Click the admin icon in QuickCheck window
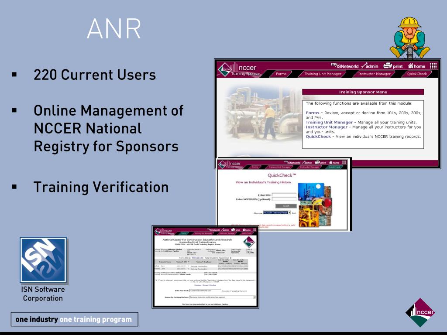Screen dimensions: 447x335 tap(307, 162)
